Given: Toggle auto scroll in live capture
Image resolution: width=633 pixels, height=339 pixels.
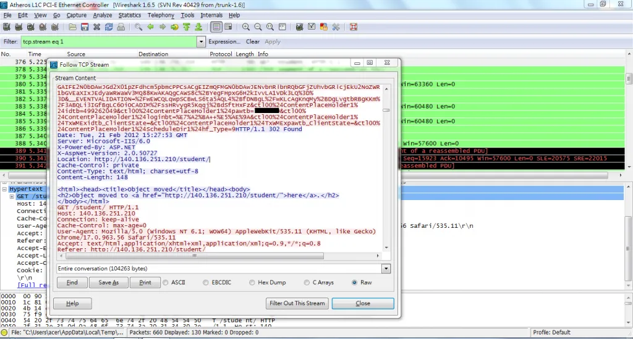Looking at the screenshot, I should point(228,27).
